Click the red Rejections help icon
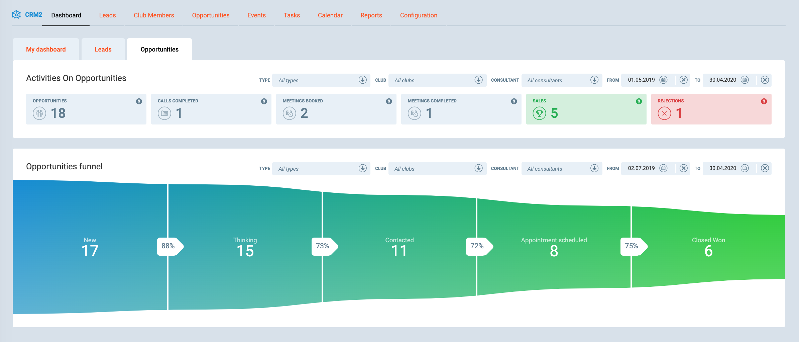799x342 pixels. (764, 101)
